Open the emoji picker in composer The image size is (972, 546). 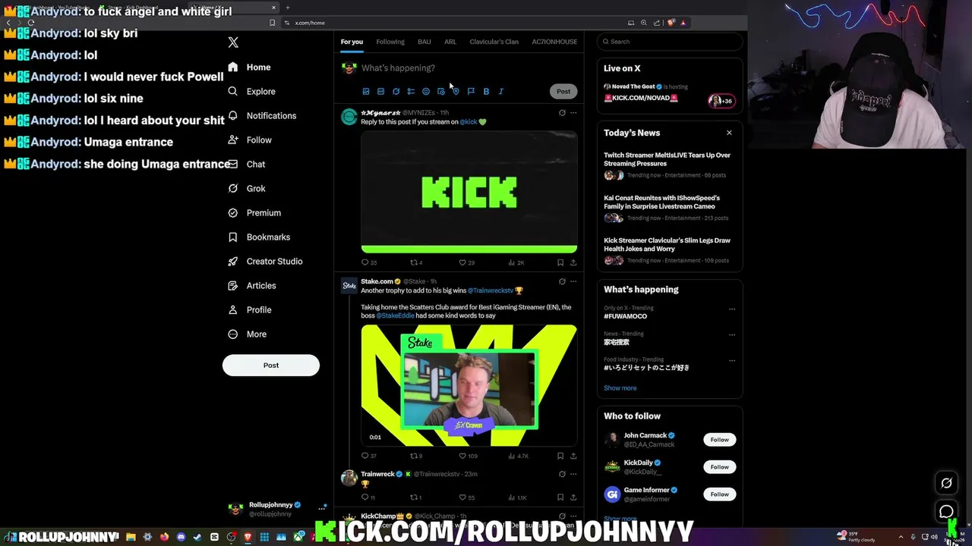pyautogui.click(x=426, y=91)
